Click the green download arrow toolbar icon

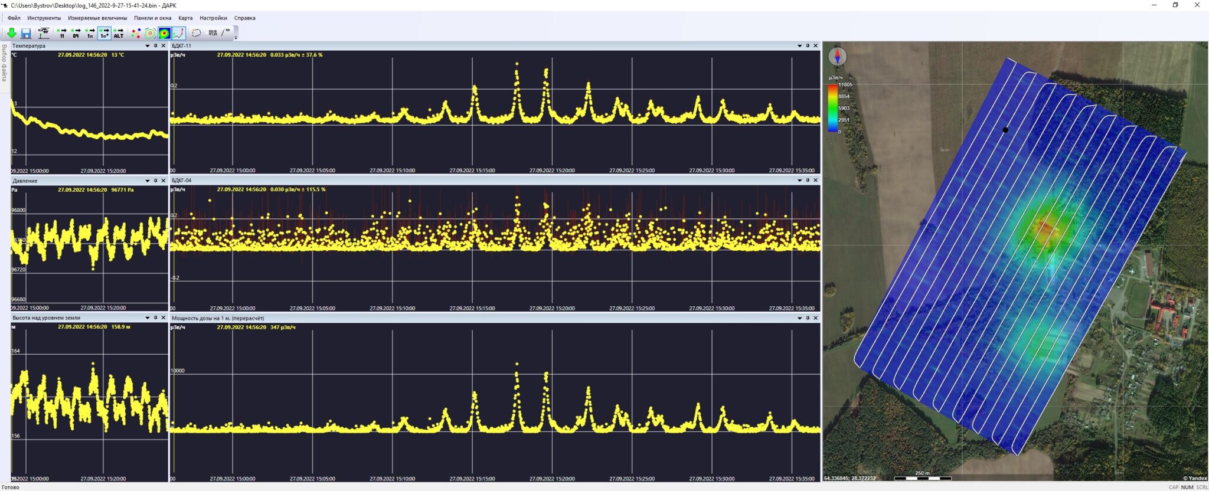tap(11, 33)
